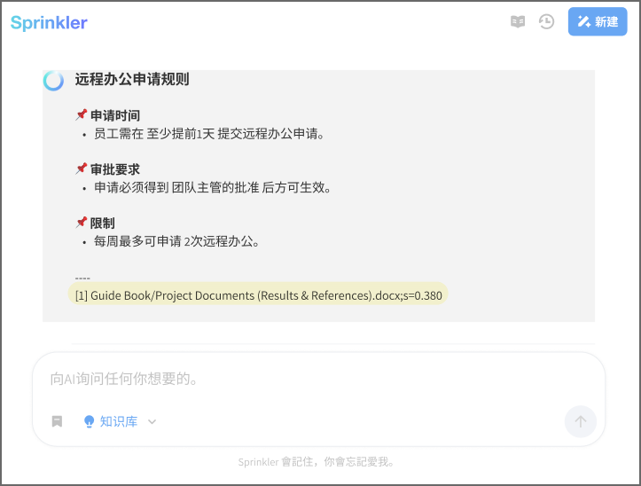Viewport: 641px width, 486px height.
Task: Send message with the arrow button
Action: [580, 421]
